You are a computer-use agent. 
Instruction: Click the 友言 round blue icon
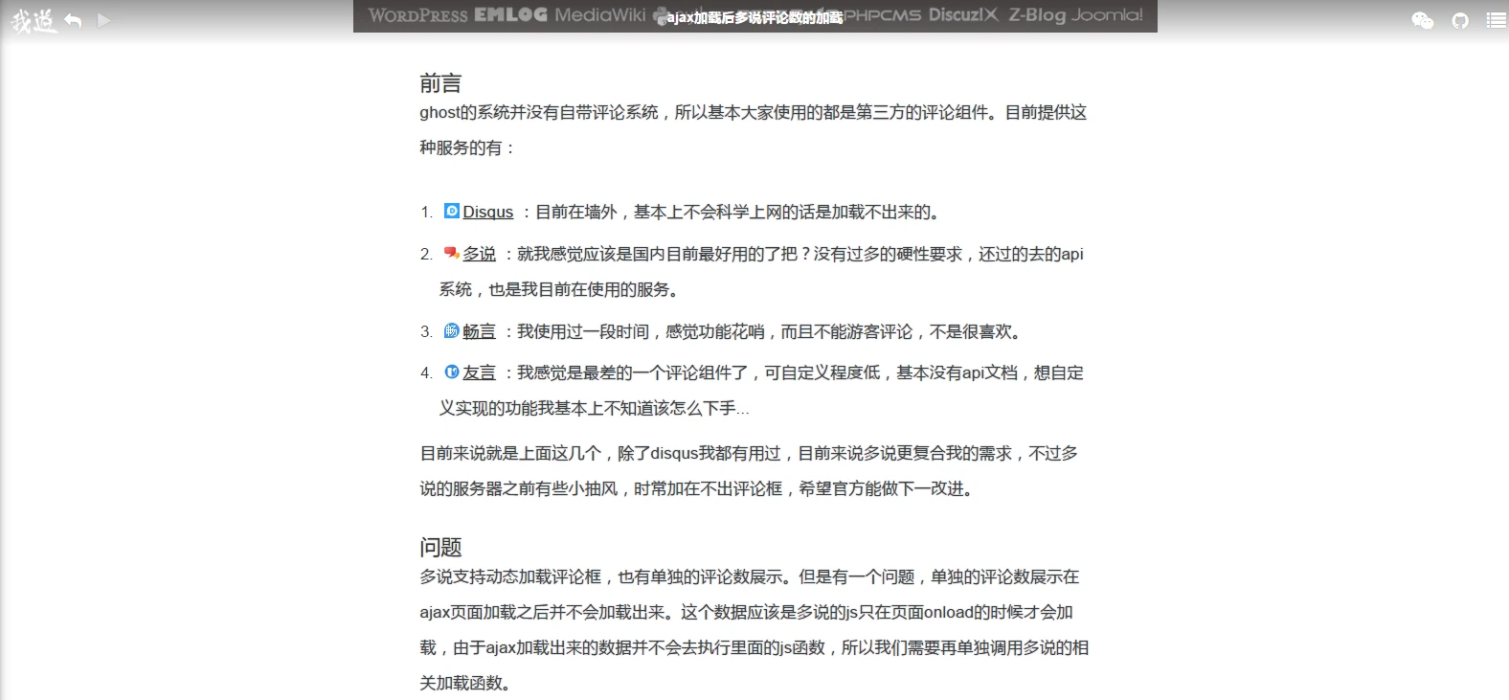[452, 372]
